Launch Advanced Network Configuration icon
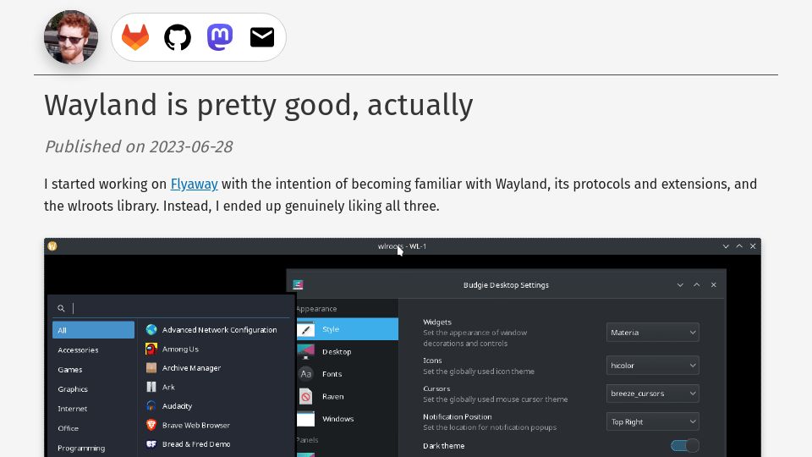The image size is (812, 457). 151,329
